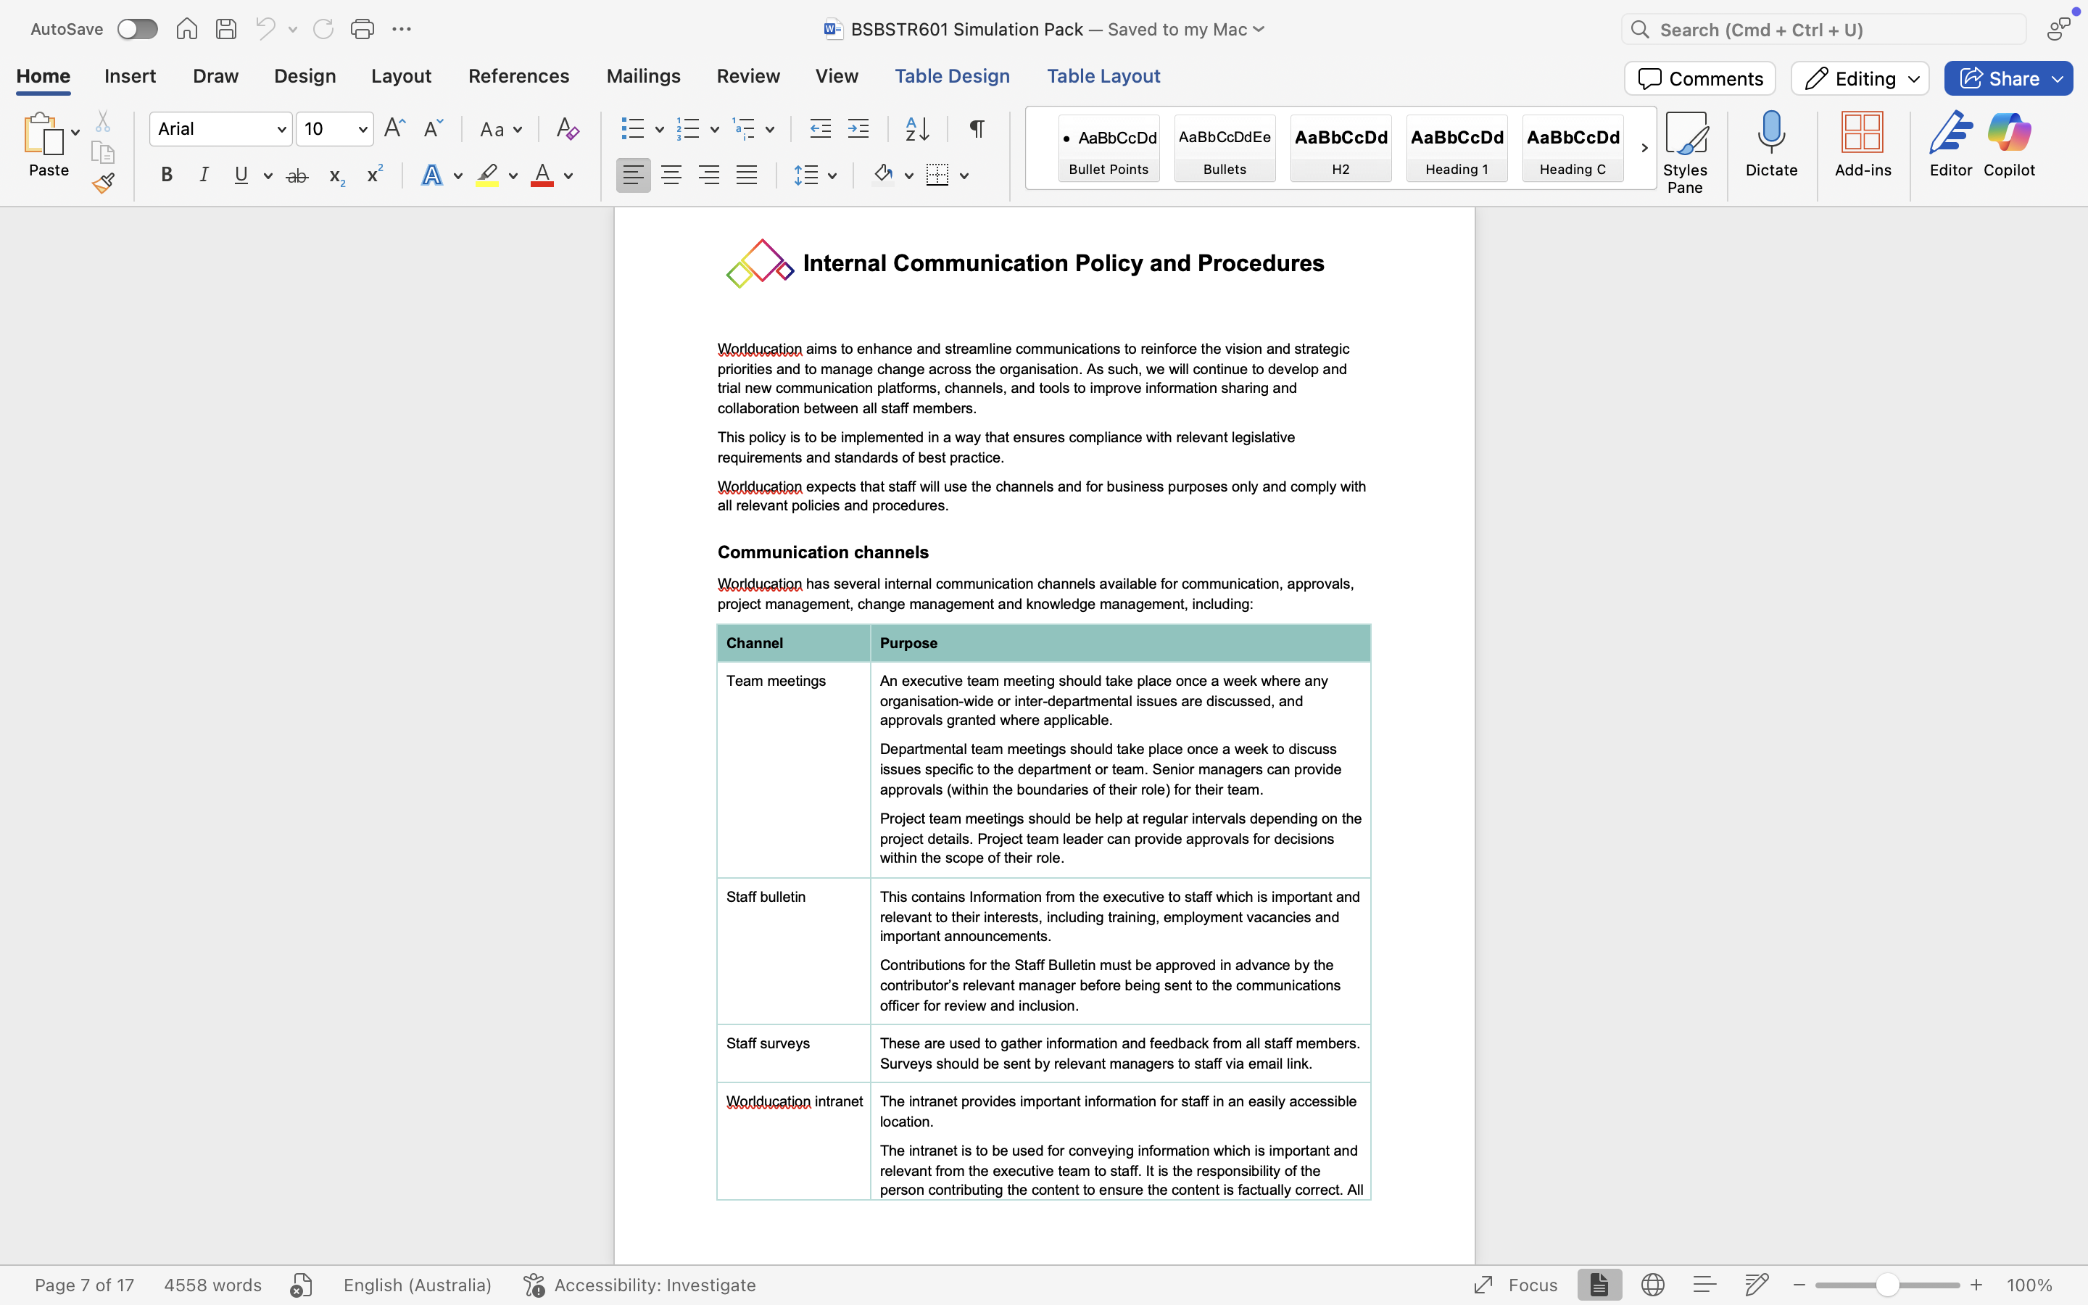Screen dimensions: 2088x1305
Task: Click the Sort A-Z icon
Action: click(x=916, y=130)
